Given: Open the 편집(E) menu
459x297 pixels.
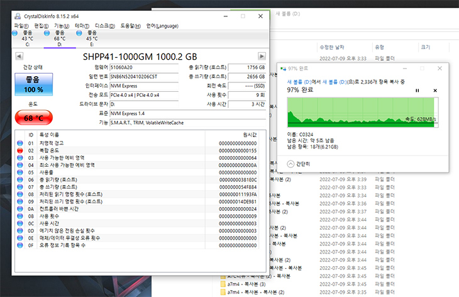Looking at the screenshot, I should pyautogui.click(x=41, y=26).
